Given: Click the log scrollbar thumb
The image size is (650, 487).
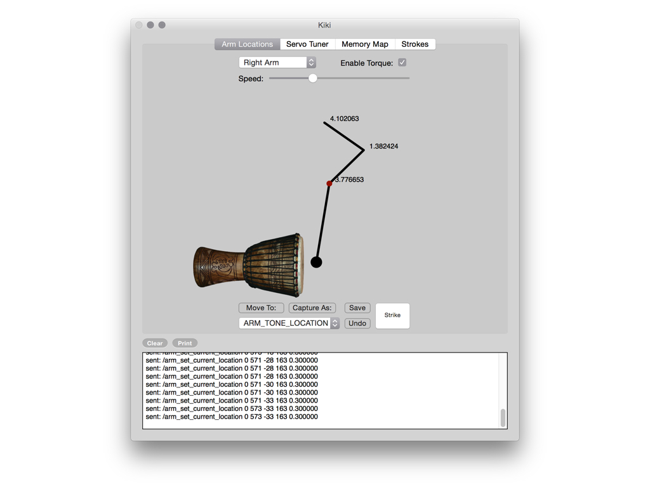Looking at the screenshot, I should tap(503, 418).
